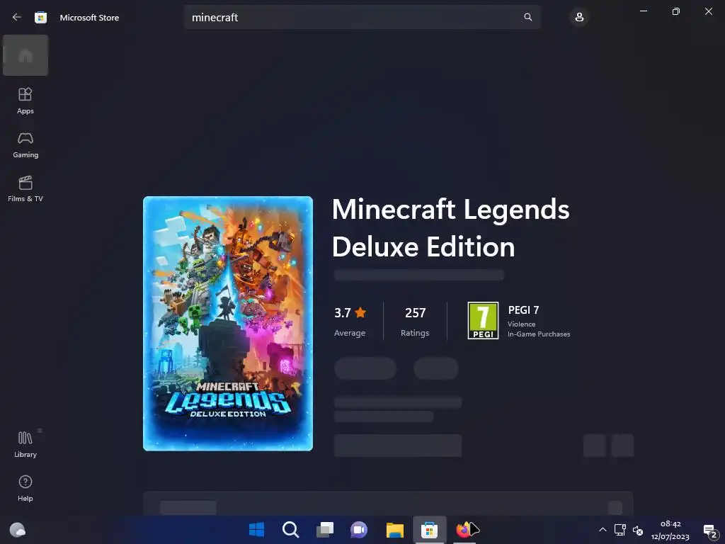Click the Microsoft Store taskbar icon
Screen dimensions: 725x544
point(429,529)
